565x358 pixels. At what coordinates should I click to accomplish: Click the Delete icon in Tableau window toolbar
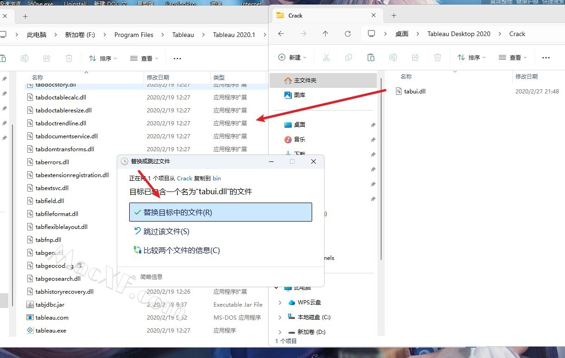(69, 58)
